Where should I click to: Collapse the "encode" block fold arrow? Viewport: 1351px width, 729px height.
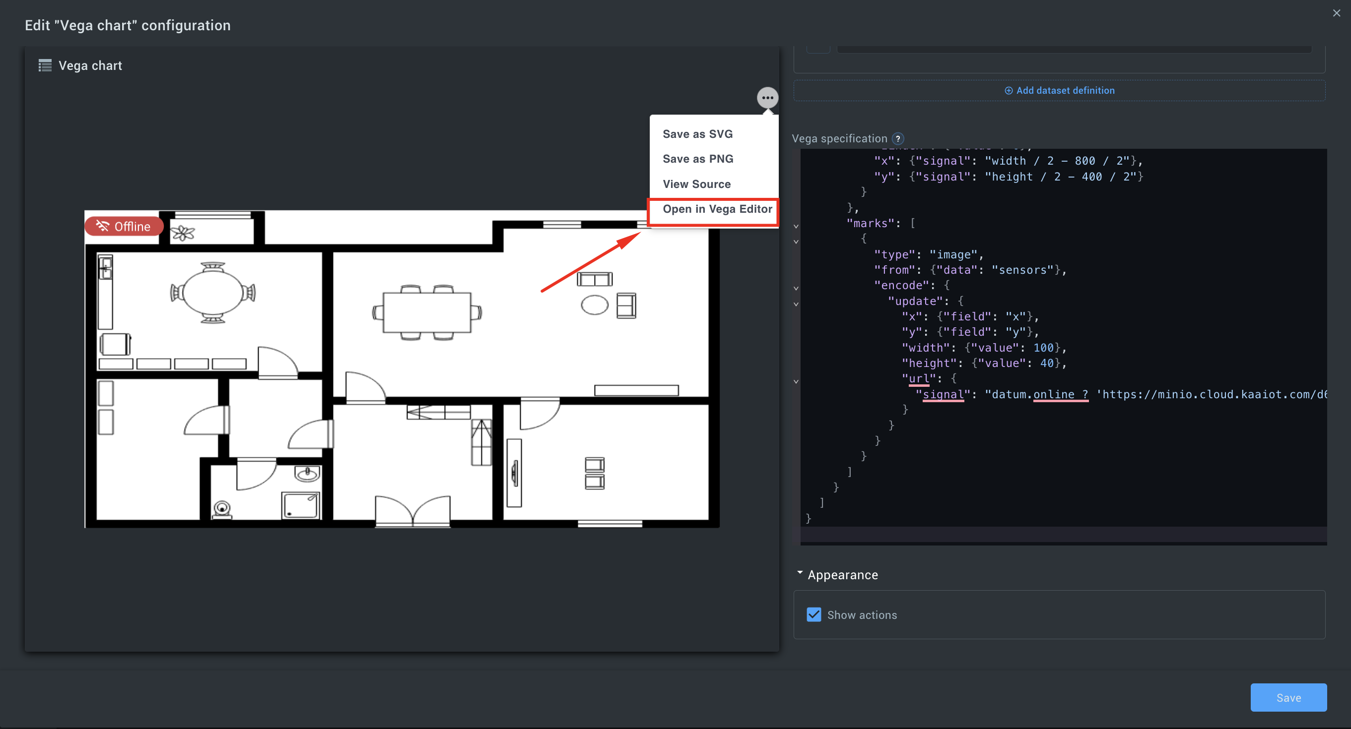coord(796,288)
